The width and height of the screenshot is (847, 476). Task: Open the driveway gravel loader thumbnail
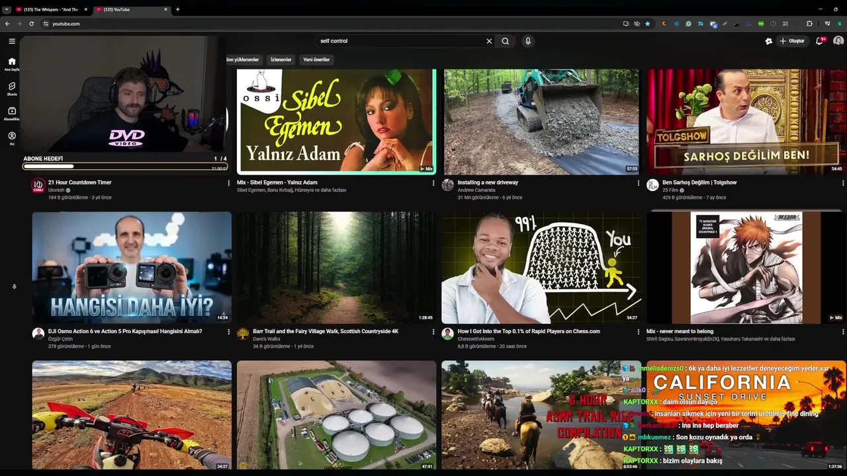pos(541,122)
